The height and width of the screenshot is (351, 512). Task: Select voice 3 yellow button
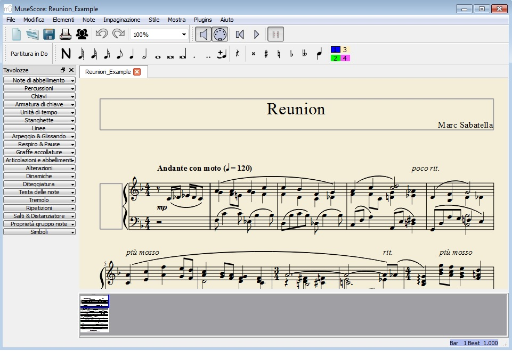pyautogui.click(x=345, y=49)
